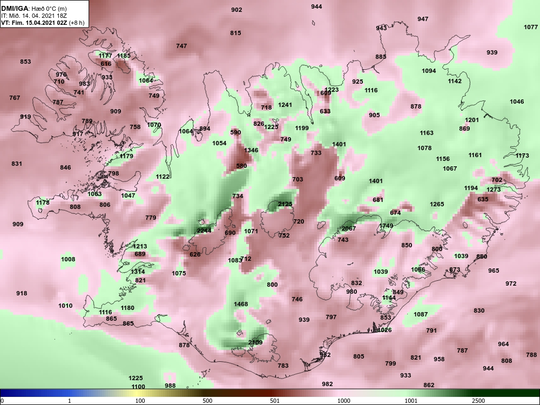
Task: Click the map value 1199
Action: click(302, 128)
